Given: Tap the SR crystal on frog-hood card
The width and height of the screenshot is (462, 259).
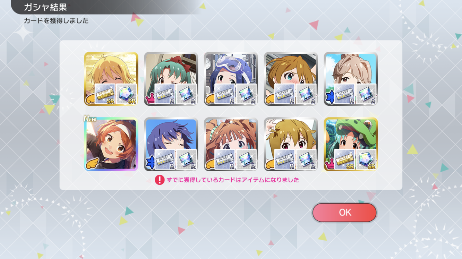Looking at the screenshot, I should click(x=366, y=159).
